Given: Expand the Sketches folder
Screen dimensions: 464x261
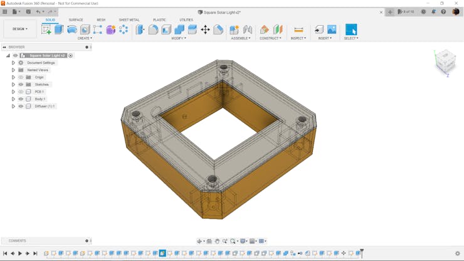Looking at the screenshot, I should pyautogui.click(x=13, y=85).
